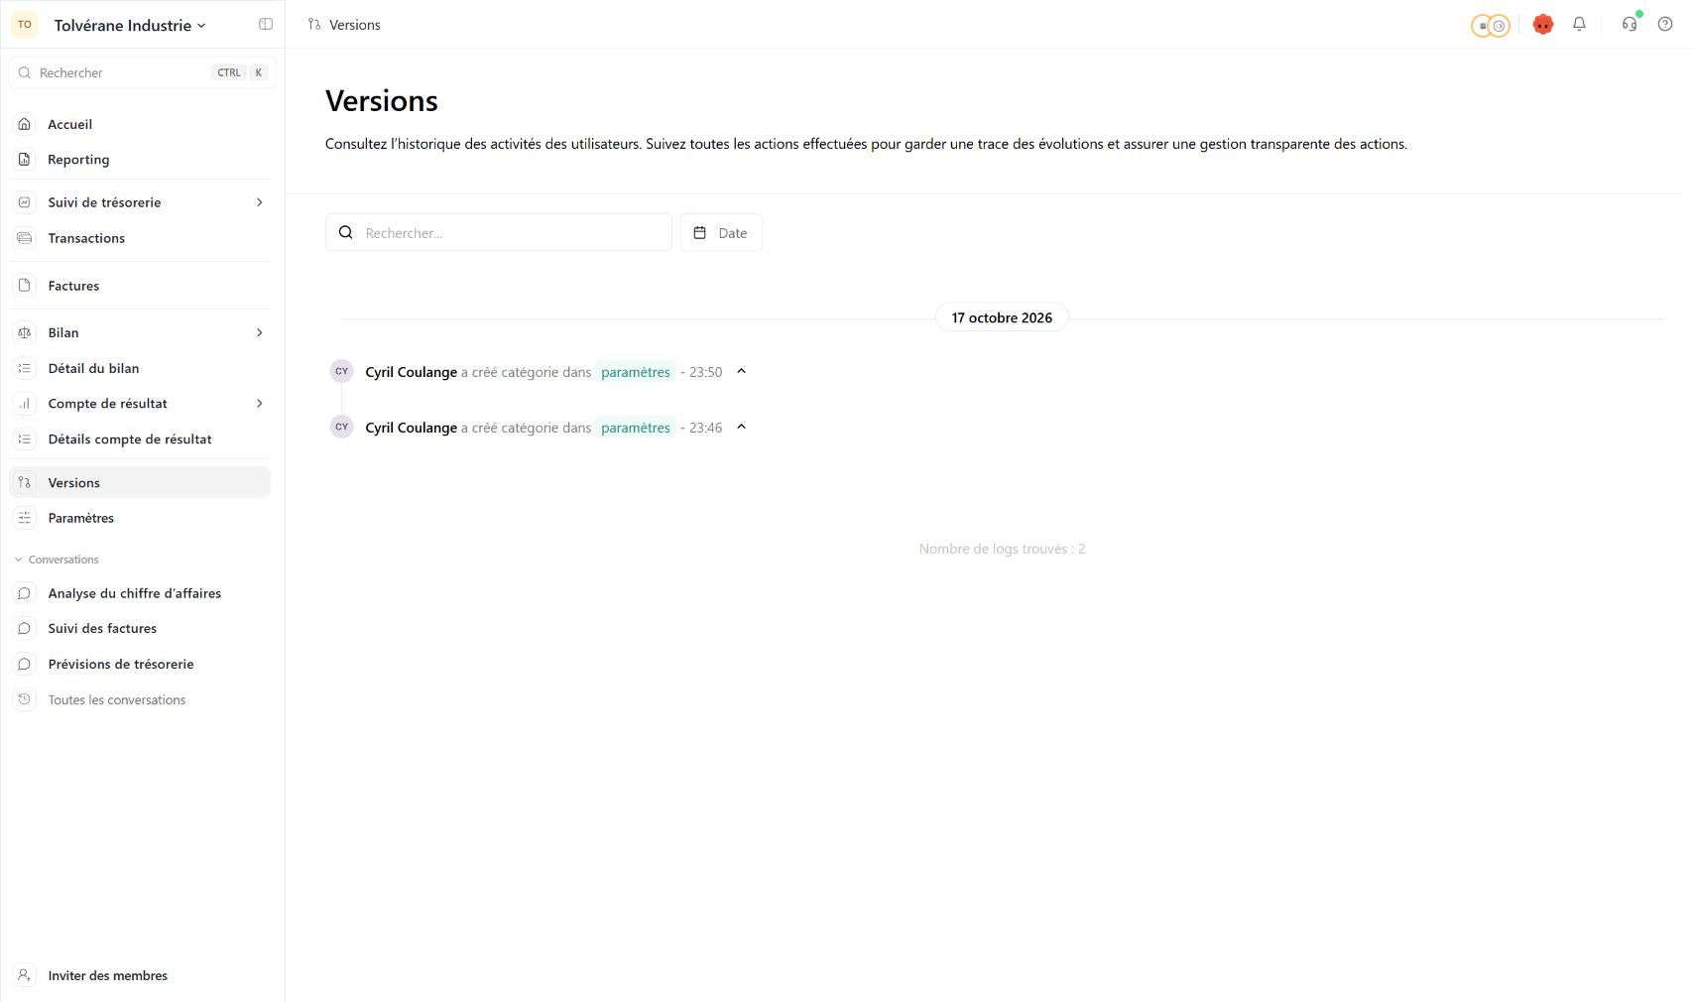Open Suivi des factures conversation

click(140, 629)
